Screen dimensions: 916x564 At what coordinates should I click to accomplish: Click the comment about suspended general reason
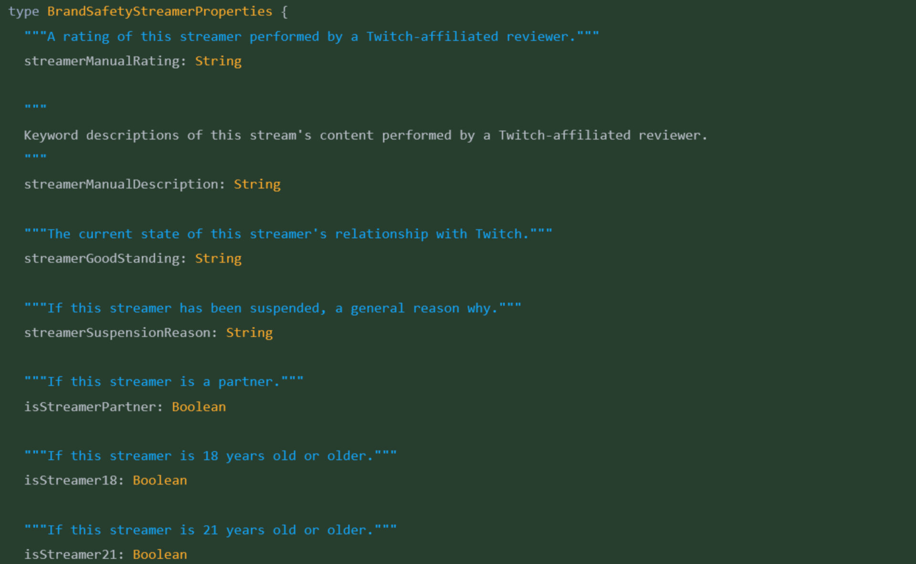tap(273, 308)
